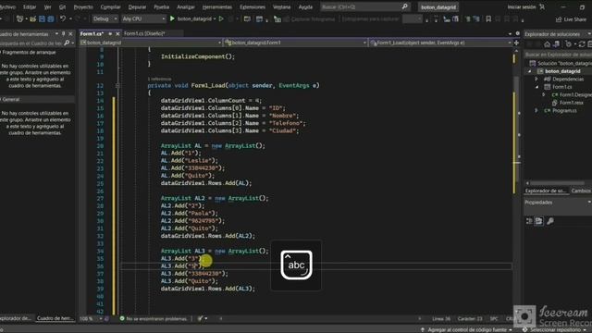592x333 pixels.
Task: Click the search magnifier in the title bar search box
Action: tap(405, 6)
